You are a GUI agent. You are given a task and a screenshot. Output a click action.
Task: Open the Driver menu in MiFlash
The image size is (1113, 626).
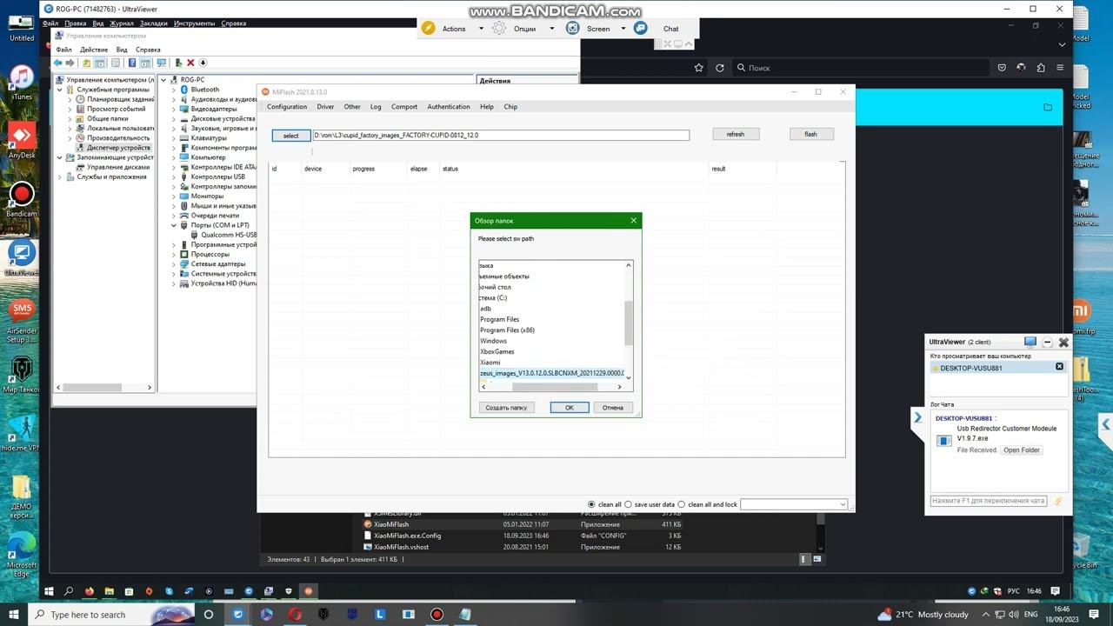click(x=325, y=107)
